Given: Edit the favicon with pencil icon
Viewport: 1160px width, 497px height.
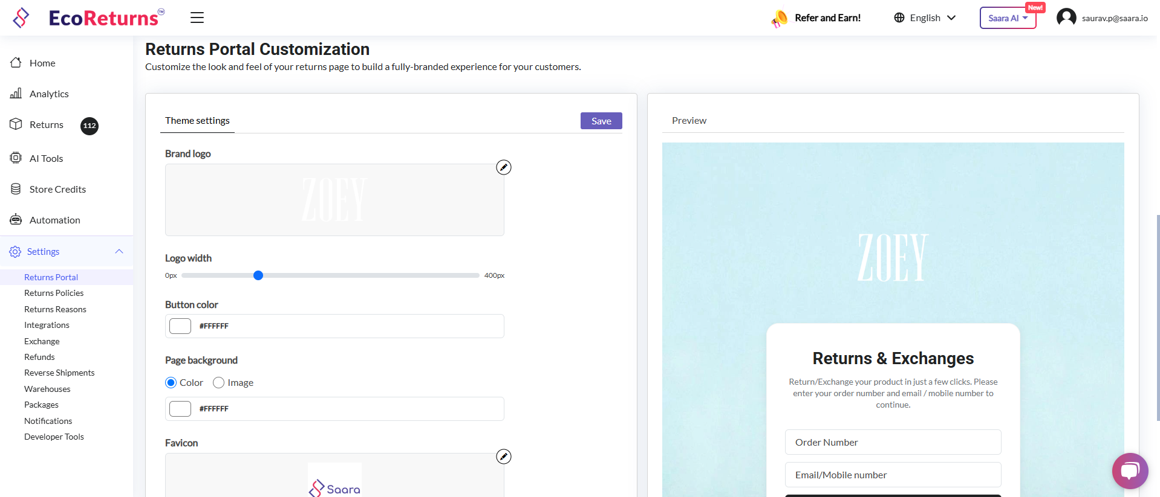Looking at the screenshot, I should [504, 457].
